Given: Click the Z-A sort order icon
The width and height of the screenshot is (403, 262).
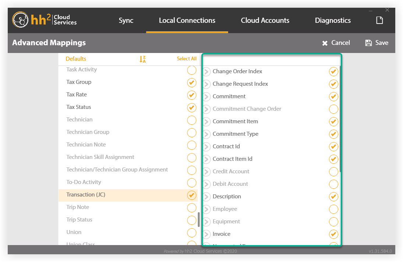Looking at the screenshot, I should (143, 59).
